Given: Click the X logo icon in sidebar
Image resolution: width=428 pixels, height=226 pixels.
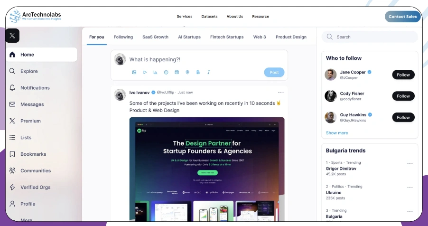Looking at the screenshot, I should [12, 36].
